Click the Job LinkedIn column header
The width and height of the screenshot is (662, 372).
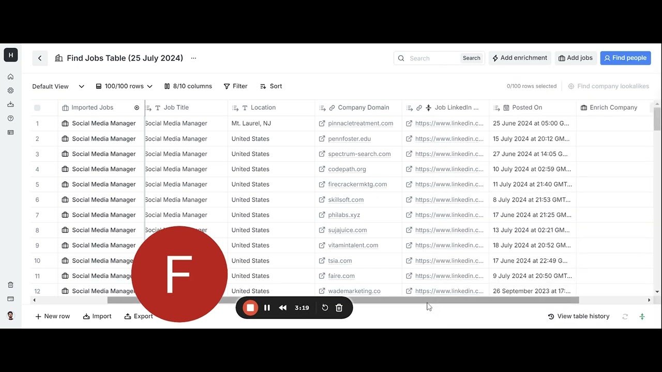point(445,108)
